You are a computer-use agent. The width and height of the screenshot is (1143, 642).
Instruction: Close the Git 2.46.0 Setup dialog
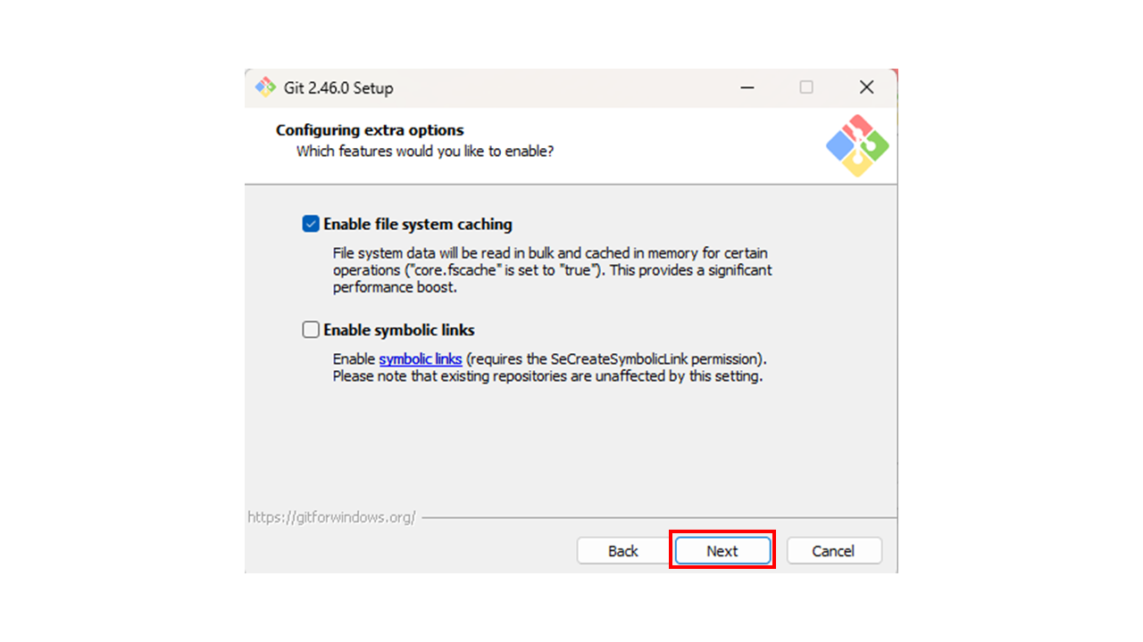[x=866, y=87]
